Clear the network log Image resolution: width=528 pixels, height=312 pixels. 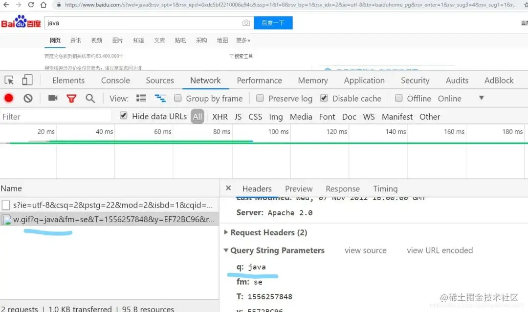click(28, 98)
